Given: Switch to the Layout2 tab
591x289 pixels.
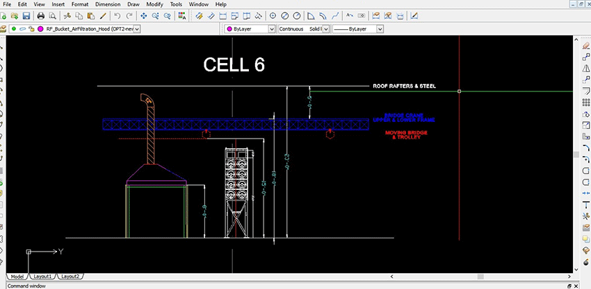Looking at the screenshot, I should tap(70, 276).
